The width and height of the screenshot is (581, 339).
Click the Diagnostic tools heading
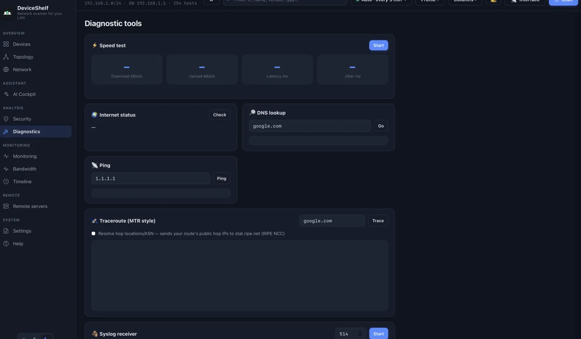point(113,24)
